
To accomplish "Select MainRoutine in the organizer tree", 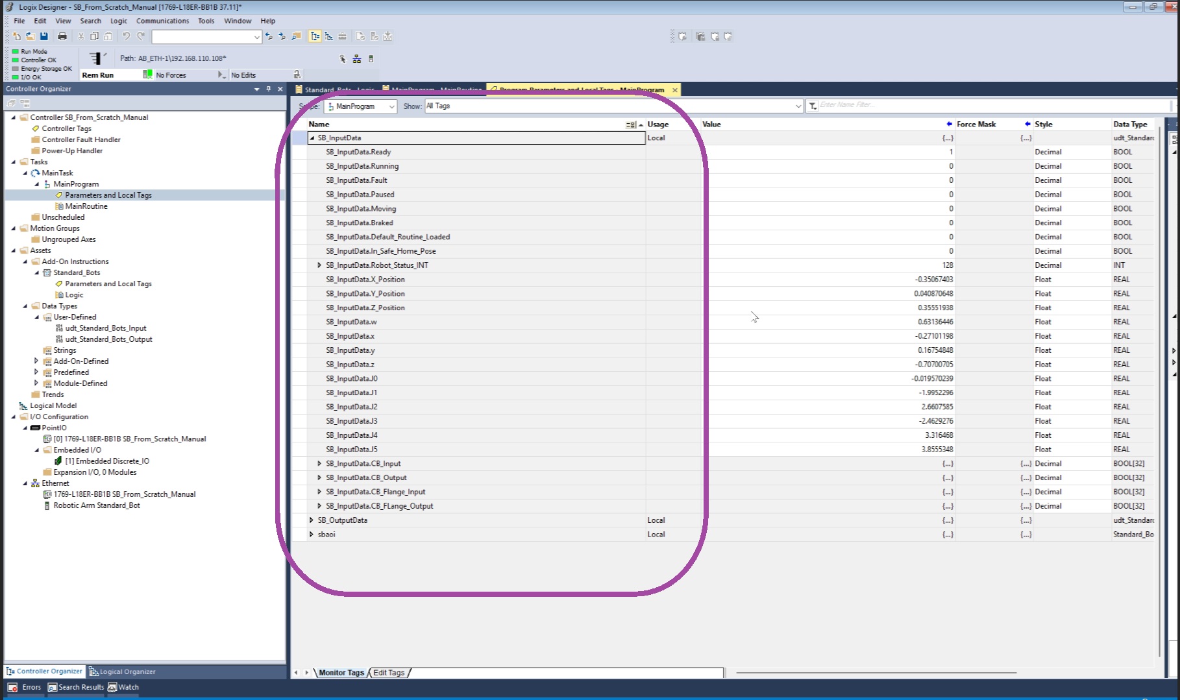I will [x=86, y=206].
